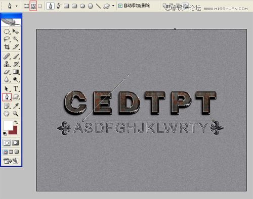Select the Move tool
The width and height of the screenshot is (253, 199).
(x=16, y=31)
